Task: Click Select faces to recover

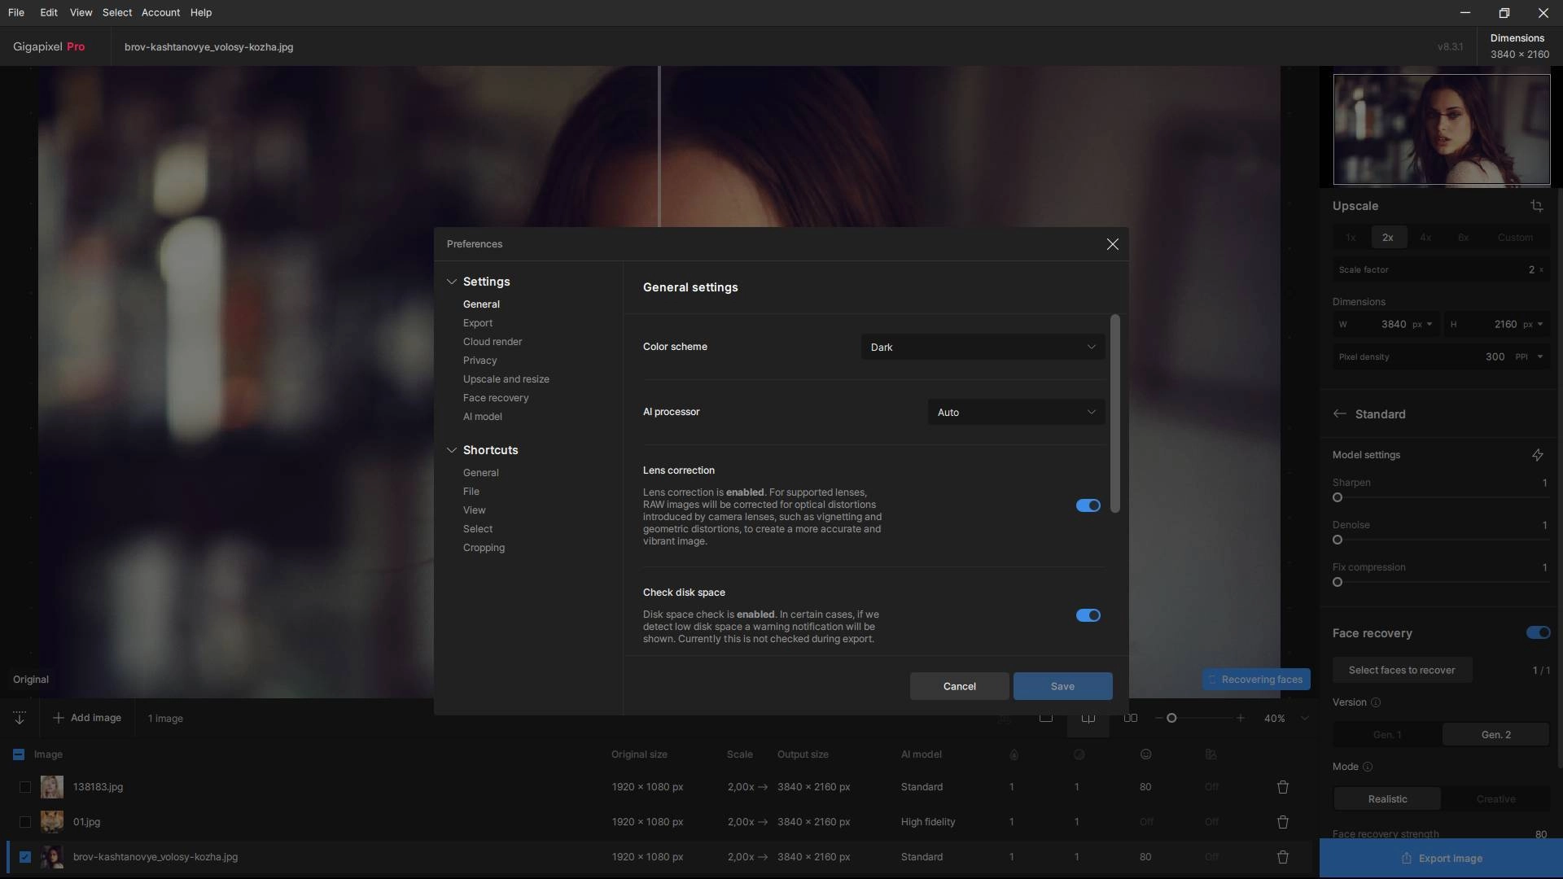Action: point(1402,670)
